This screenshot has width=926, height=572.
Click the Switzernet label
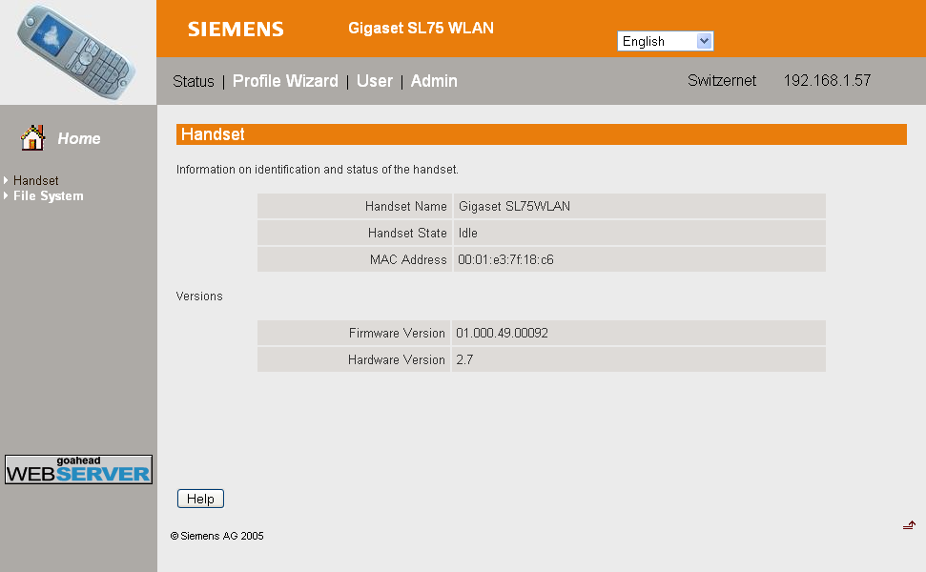pyautogui.click(x=722, y=81)
